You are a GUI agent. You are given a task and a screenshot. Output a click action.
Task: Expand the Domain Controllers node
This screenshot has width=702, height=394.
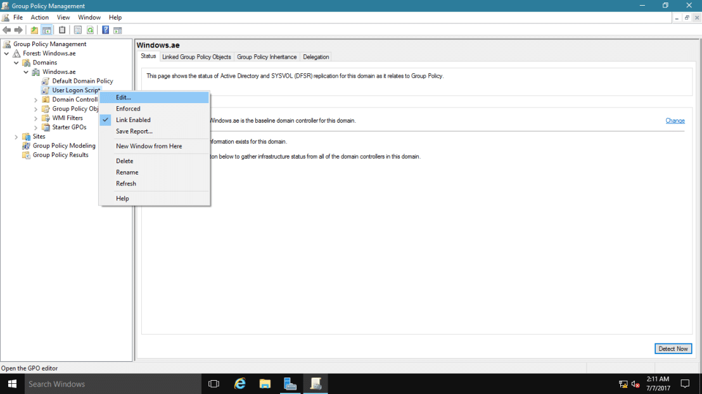(36, 100)
